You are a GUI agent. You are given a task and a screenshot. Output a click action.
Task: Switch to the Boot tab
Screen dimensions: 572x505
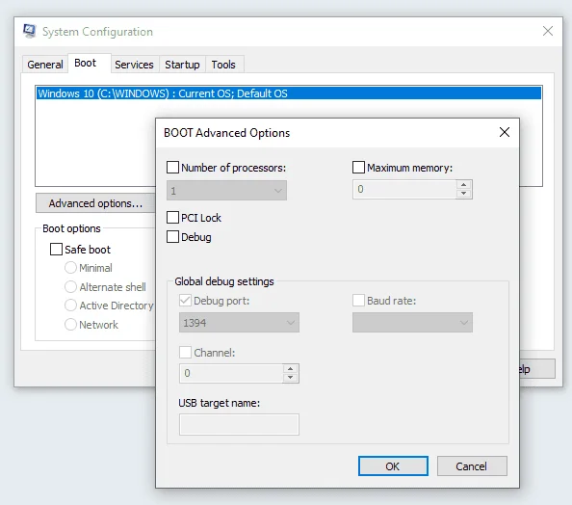(89, 64)
